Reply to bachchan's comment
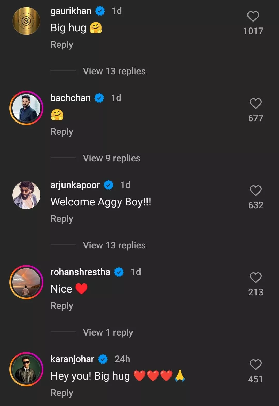 coord(62,132)
